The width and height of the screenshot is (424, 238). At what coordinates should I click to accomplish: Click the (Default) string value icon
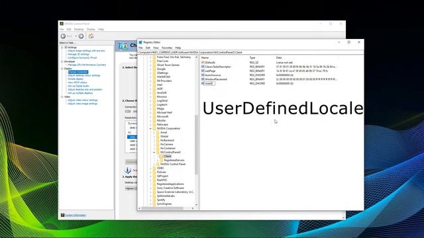[203, 62]
